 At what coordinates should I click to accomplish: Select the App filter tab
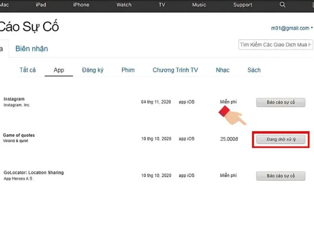pyautogui.click(x=59, y=70)
